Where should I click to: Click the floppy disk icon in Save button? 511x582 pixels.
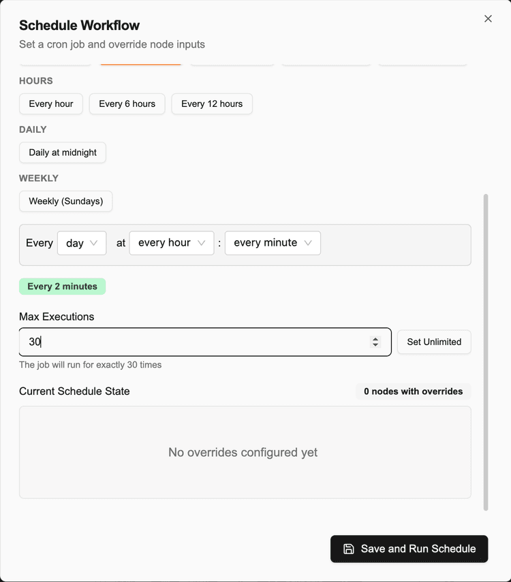click(x=348, y=549)
